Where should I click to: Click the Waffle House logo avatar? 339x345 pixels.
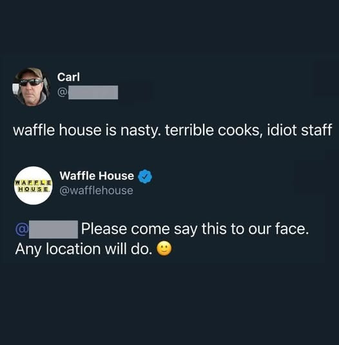tap(34, 186)
